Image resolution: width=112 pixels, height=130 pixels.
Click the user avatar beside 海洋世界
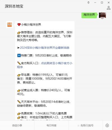[102, 15]
